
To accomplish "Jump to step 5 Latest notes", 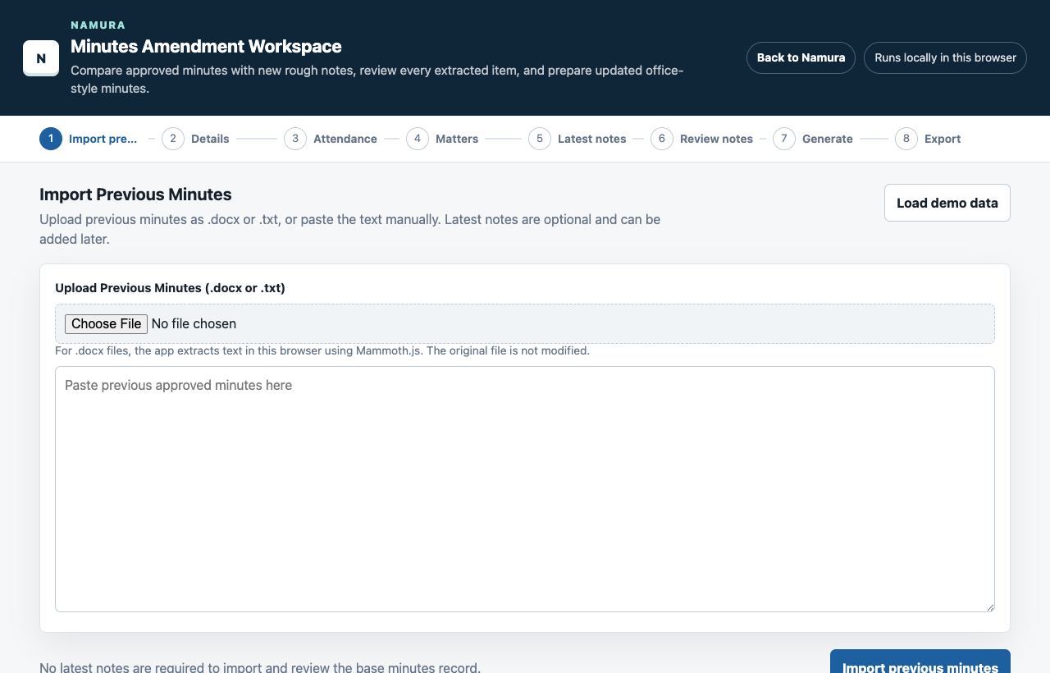I will coord(577,139).
